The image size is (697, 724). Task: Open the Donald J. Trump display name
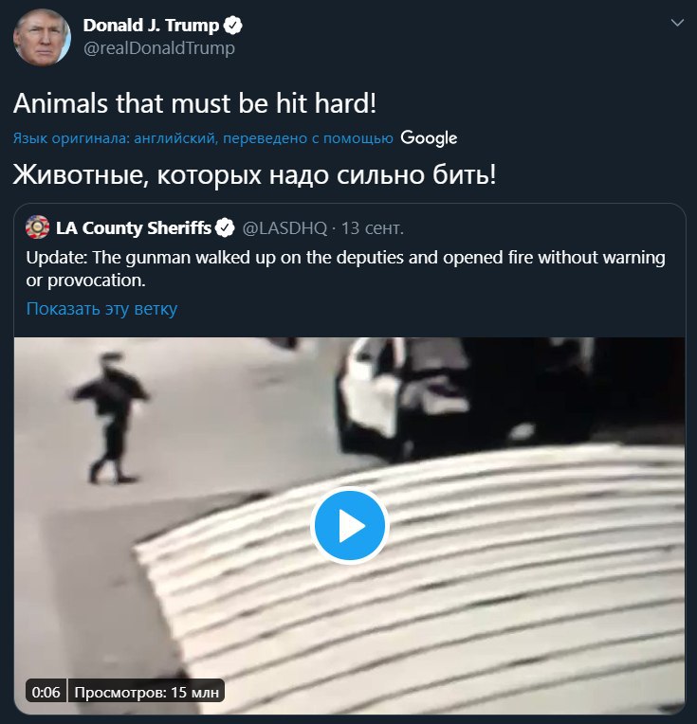tap(151, 26)
